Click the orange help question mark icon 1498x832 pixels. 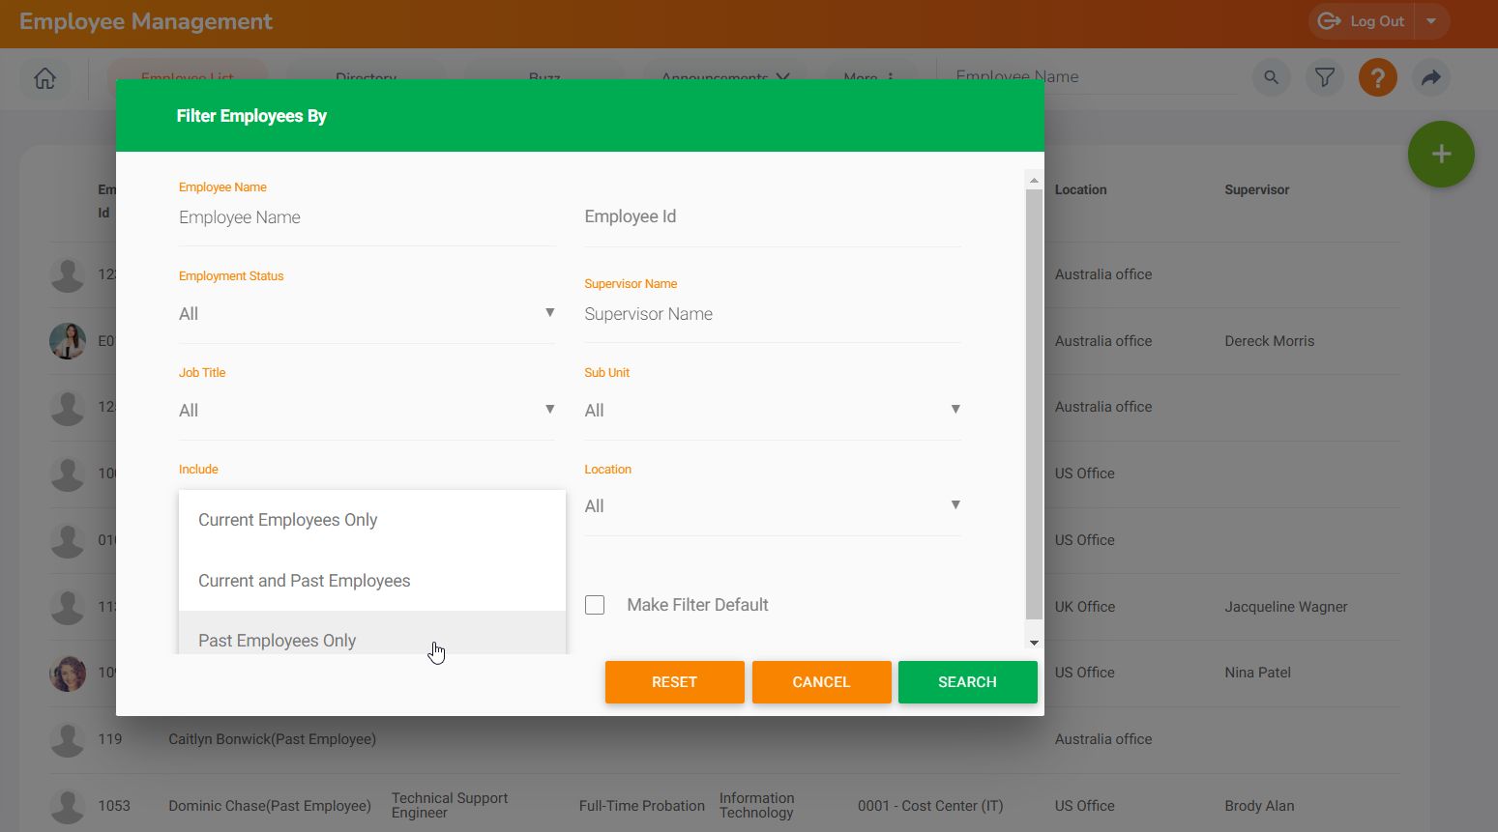coord(1377,77)
